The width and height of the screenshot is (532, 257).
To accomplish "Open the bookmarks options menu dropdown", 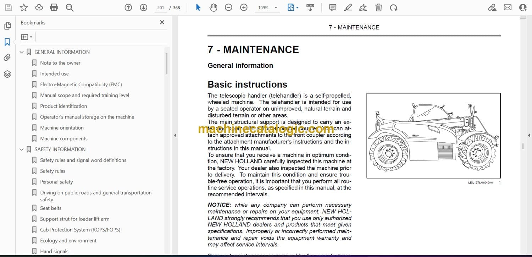I will pos(27,37).
